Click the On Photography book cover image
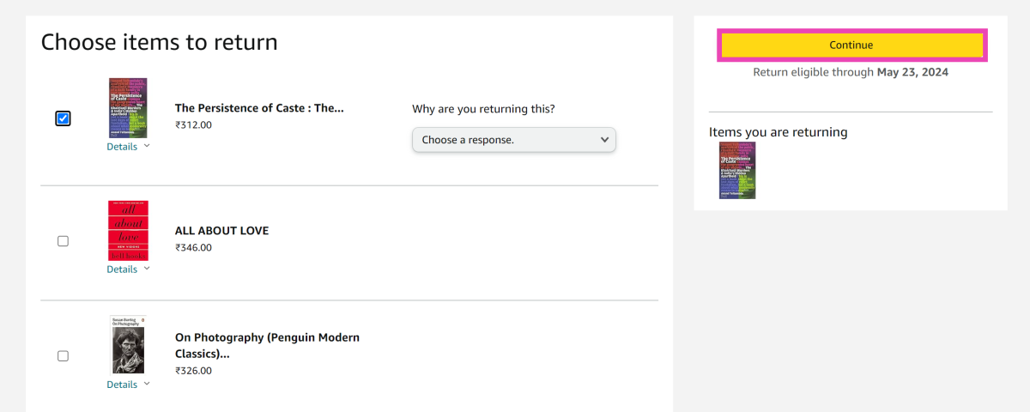The width and height of the screenshot is (1030, 412). [x=128, y=344]
